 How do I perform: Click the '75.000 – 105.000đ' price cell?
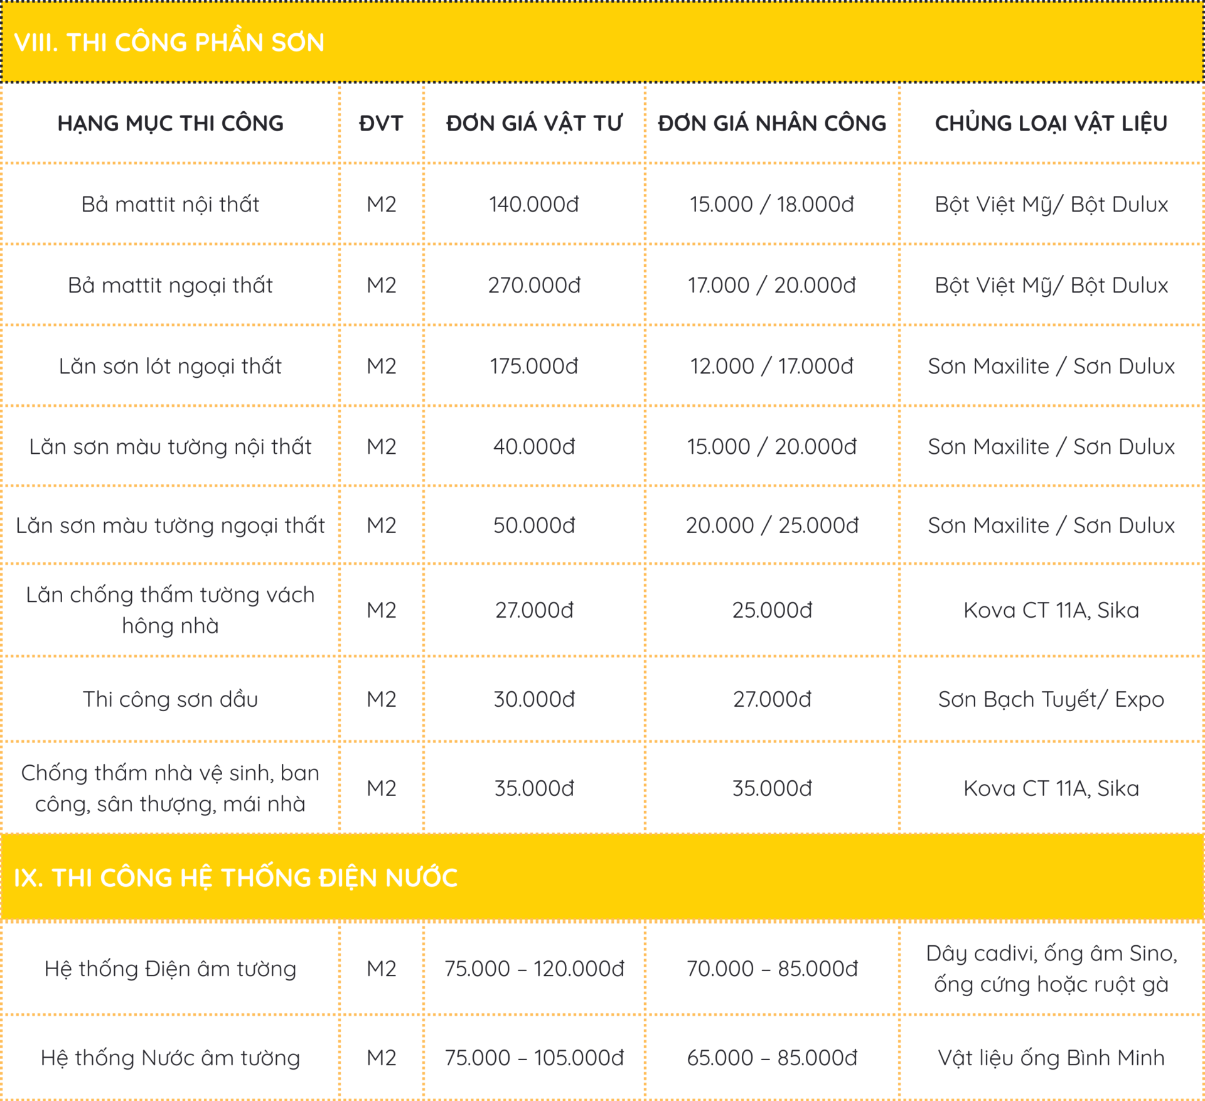pos(534,1058)
